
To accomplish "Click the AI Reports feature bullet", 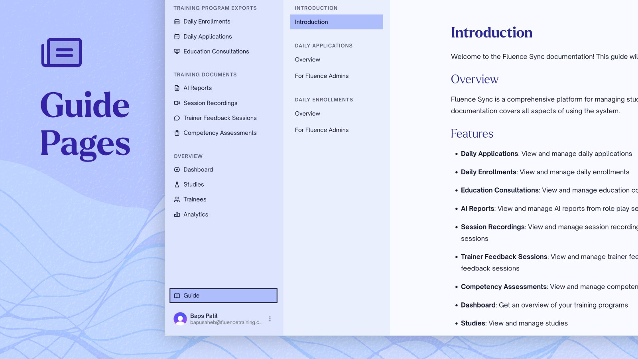I will (549, 209).
